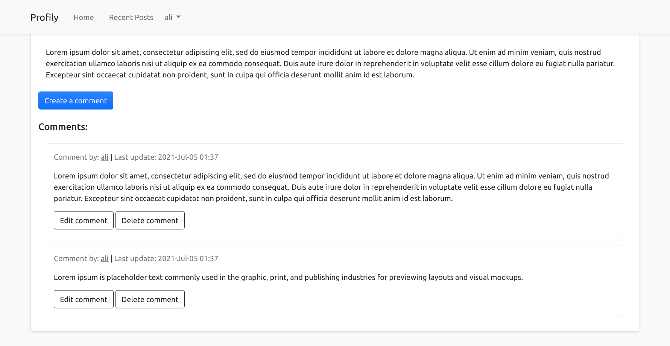The width and height of the screenshot is (670, 346).
Task: Click the Comments: heading
Action: pos(63,127)
